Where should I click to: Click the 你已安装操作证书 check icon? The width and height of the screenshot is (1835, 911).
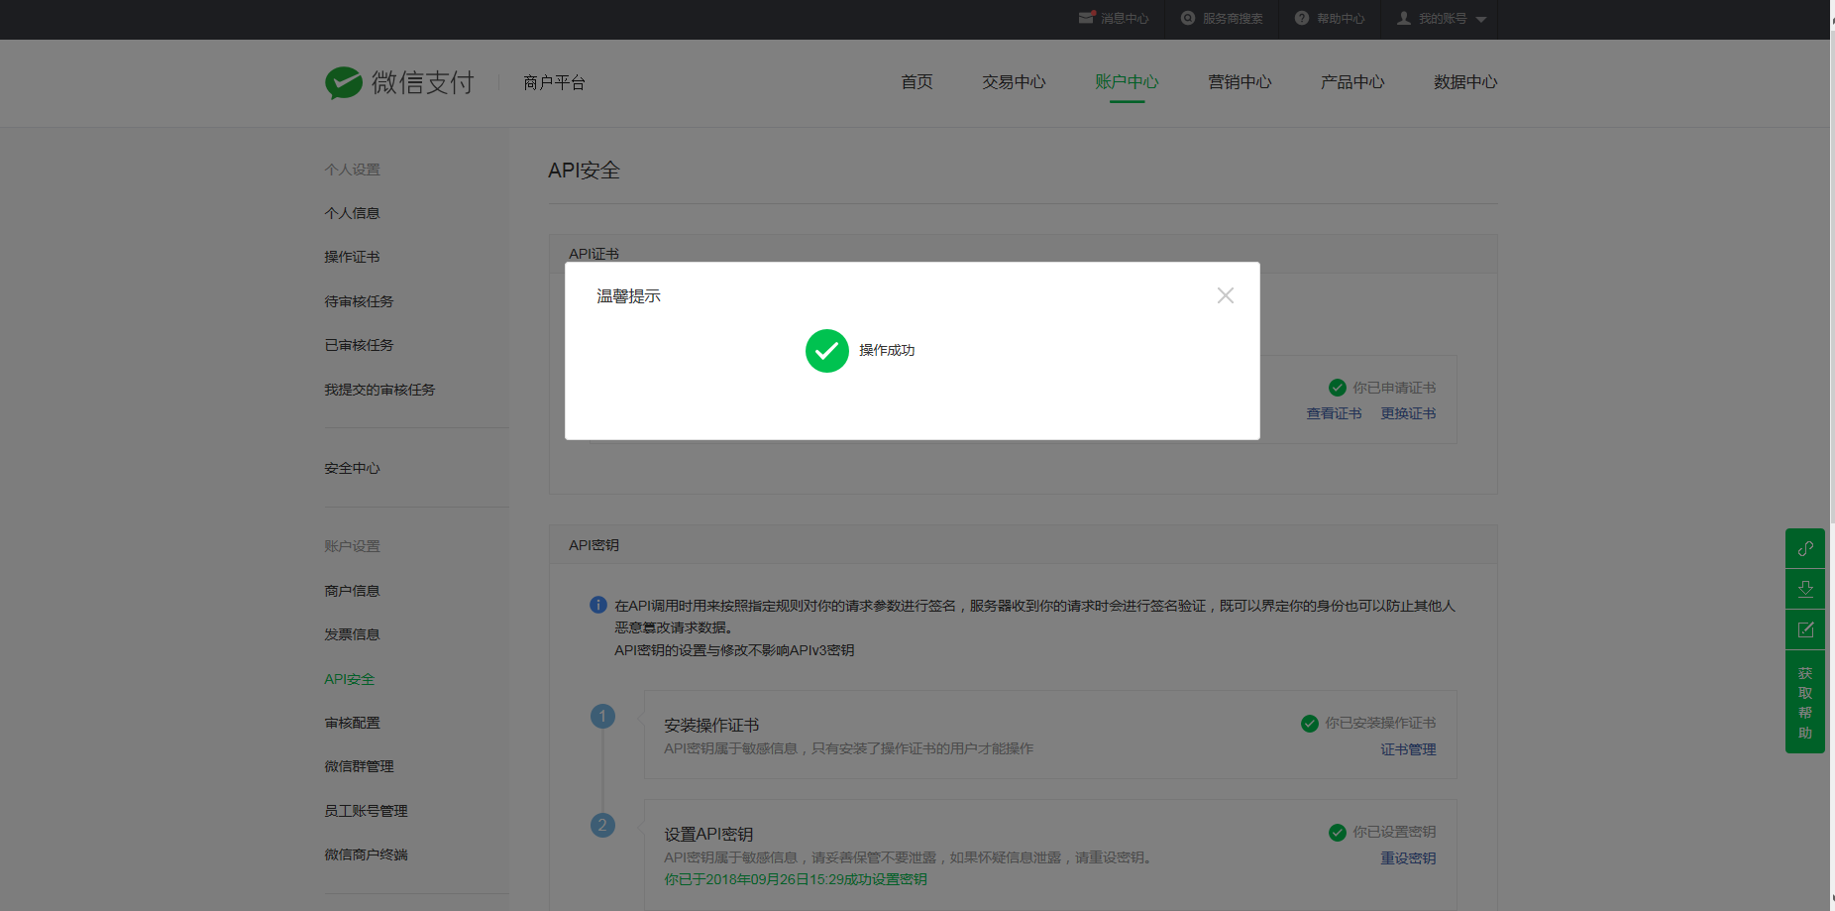tap(1310, 724)
